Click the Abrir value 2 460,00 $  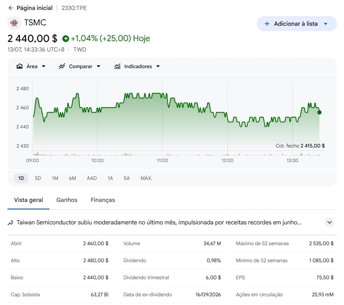coord(96,244)
